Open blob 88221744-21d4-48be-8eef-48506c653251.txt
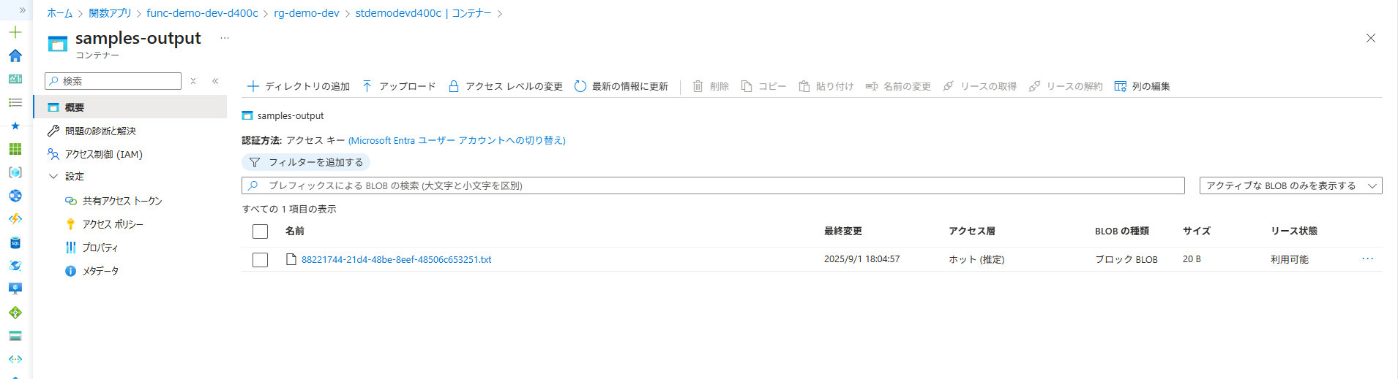 (396, 259)
